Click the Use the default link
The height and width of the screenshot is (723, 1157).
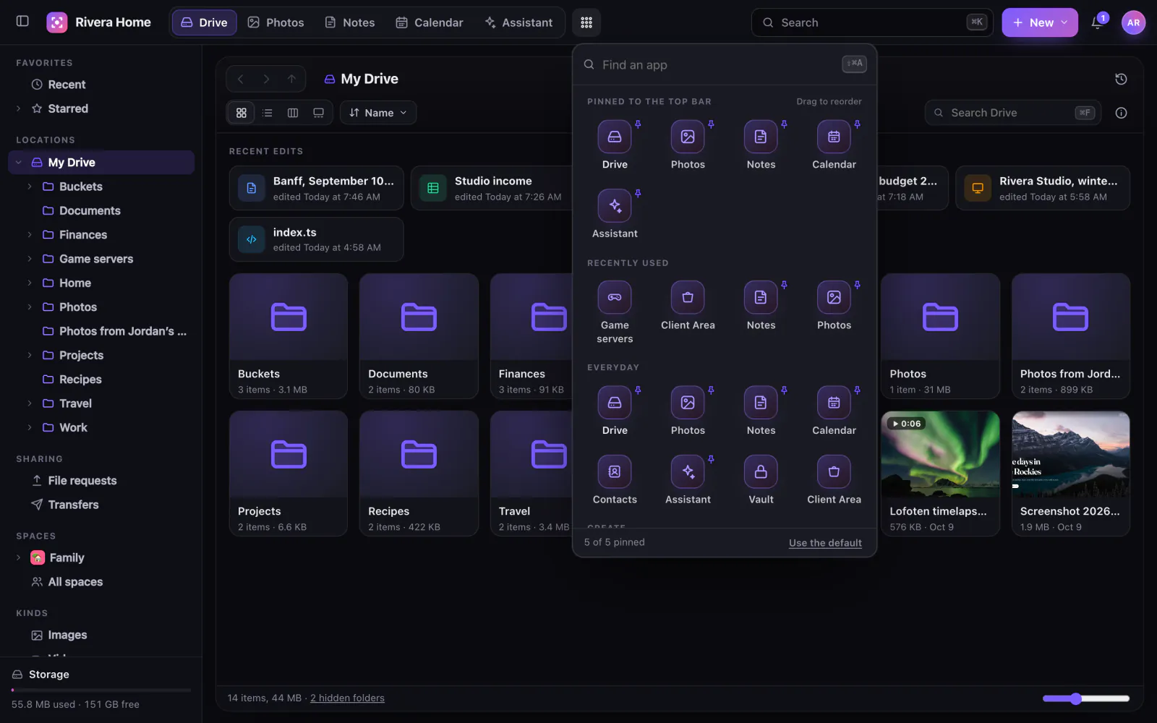pos(825,543)
